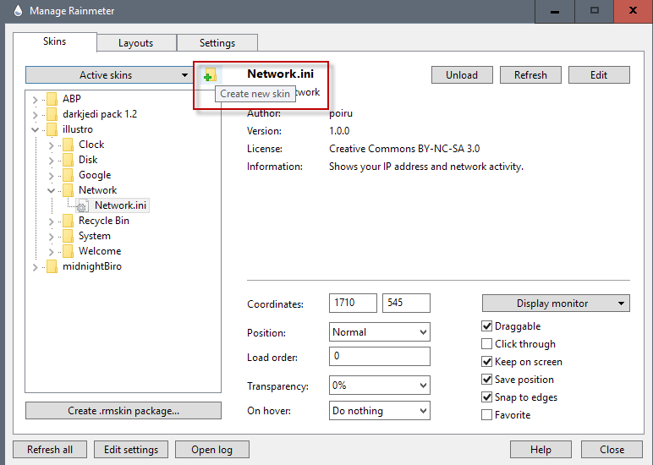Expand the midnightBiro tree node
The width and height of the screenshot is (653, 465).
coord(35,267)
